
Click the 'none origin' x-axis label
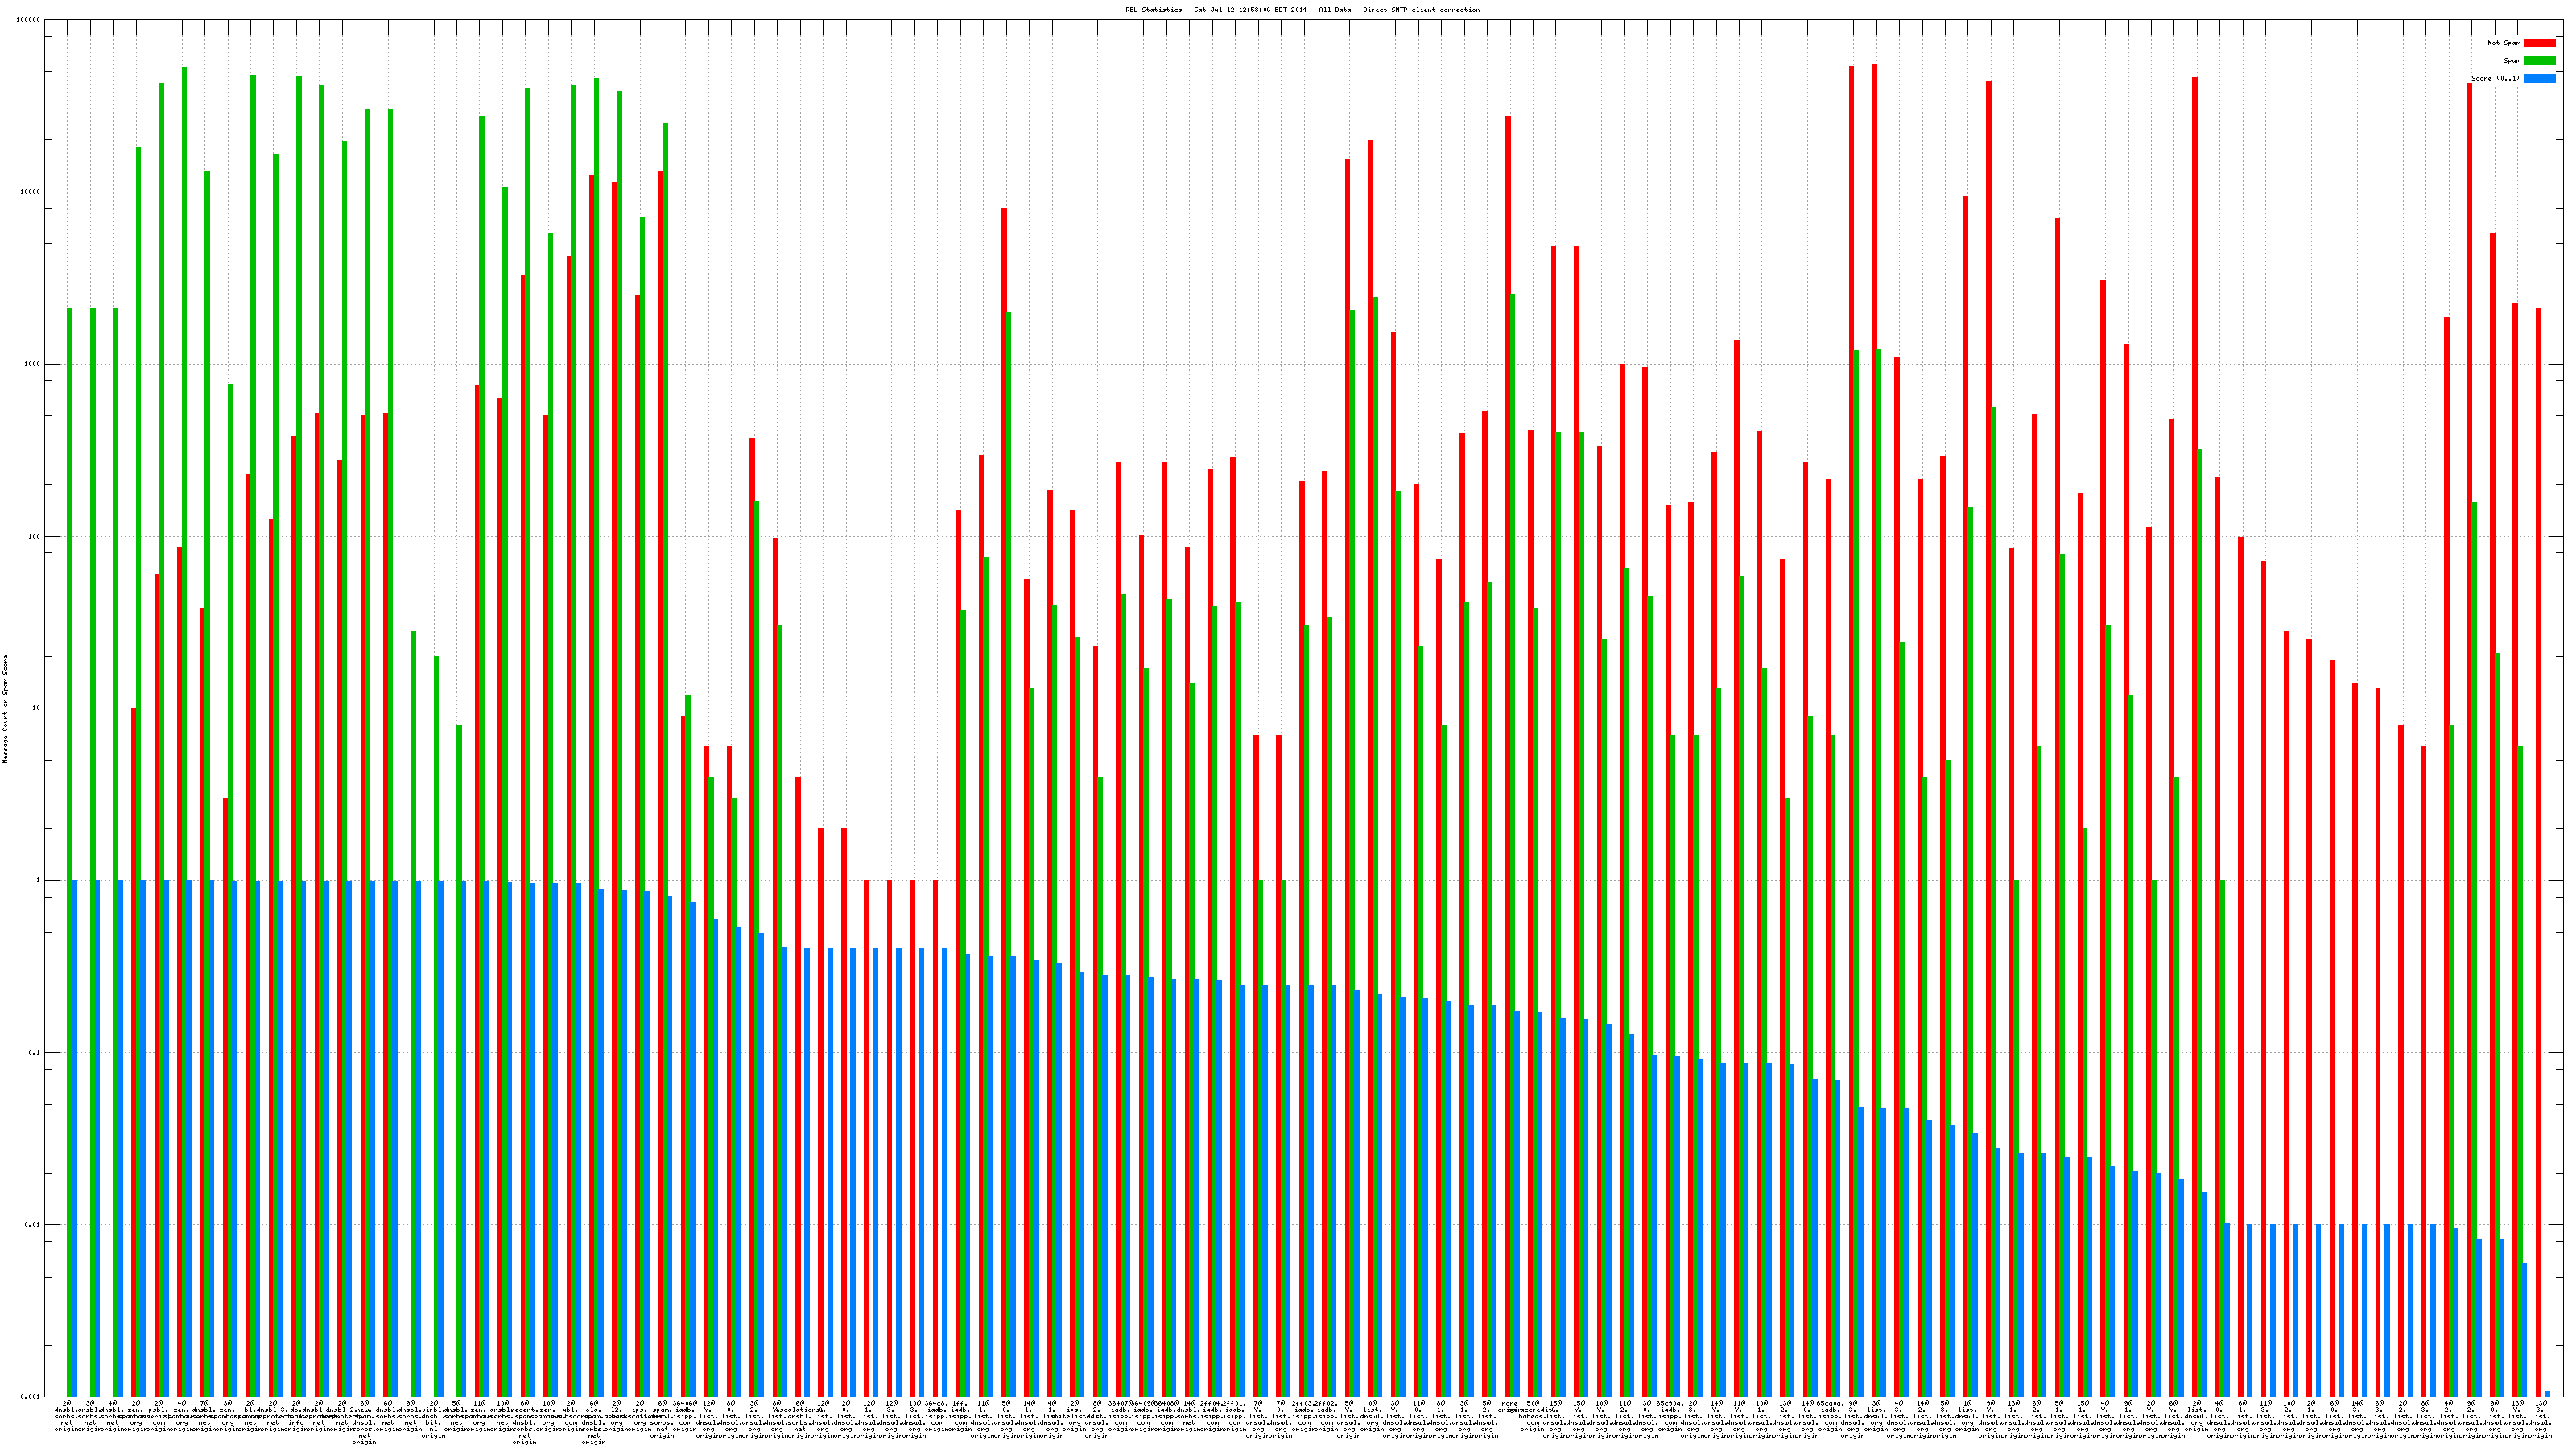pos(1509,1407)
